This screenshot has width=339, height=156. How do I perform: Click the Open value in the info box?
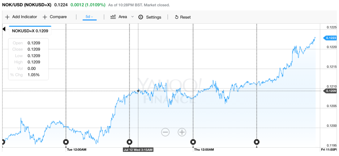point(34,43)
